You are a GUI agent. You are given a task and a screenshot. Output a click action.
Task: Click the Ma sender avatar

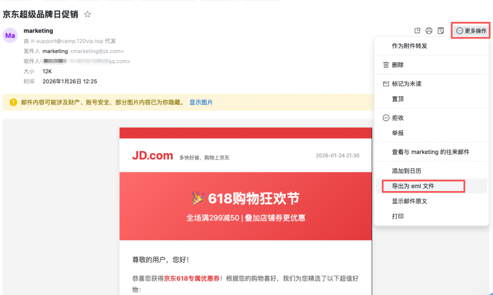pos(10,36)
